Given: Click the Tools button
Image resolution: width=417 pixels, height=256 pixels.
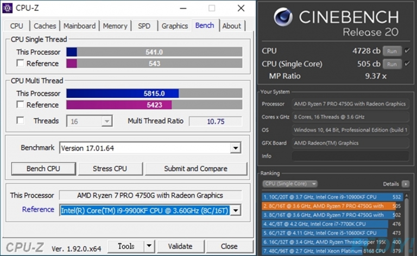Looking at the screenshot, I should tap(126, 246).
